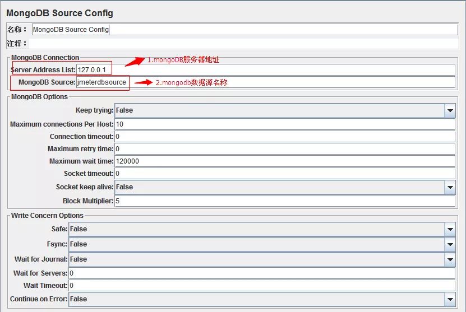This screenshot has width=466, height=312.
Task: Edit the MongoDB Source field
Action: pos(265,82)
